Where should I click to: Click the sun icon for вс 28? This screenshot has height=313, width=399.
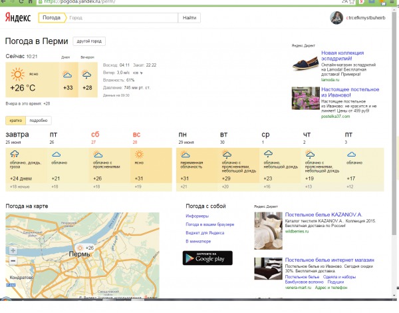139,155
